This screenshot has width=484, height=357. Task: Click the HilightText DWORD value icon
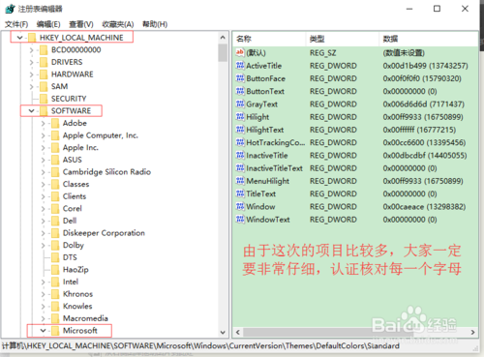click(x=240, y=130)
